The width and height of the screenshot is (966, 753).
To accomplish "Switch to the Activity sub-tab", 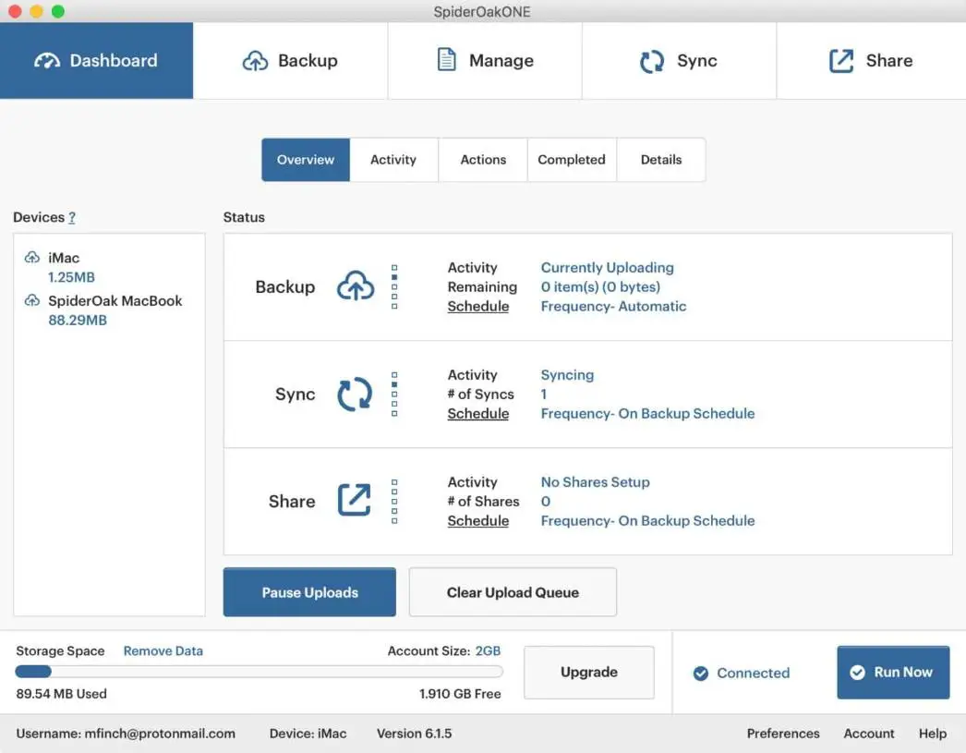I will 393,160.
